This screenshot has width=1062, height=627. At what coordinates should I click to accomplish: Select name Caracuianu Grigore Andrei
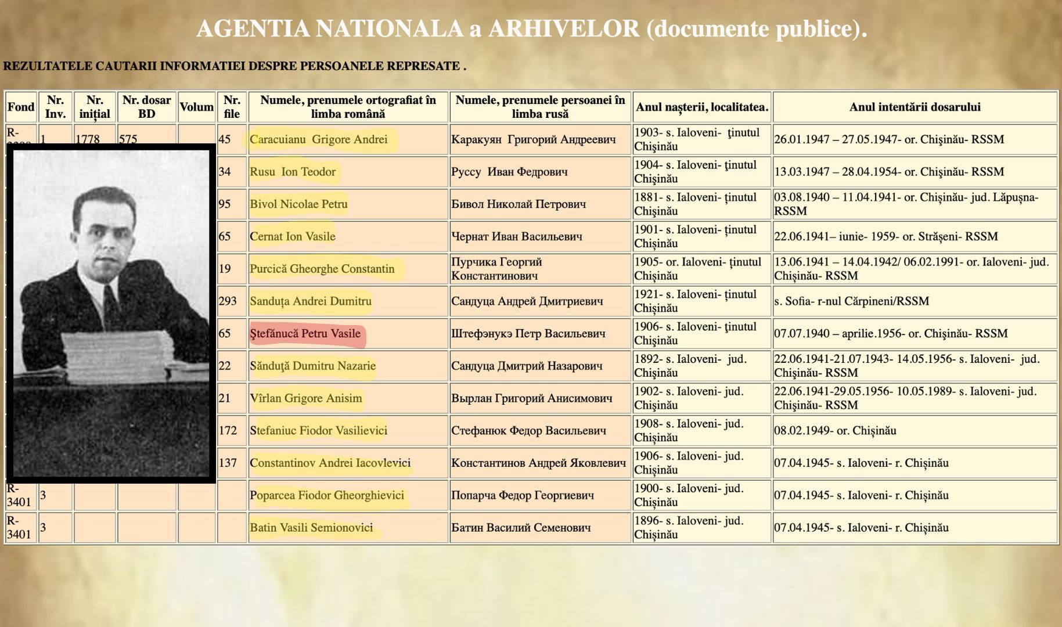pyautogui.click(x=319, y=139)
